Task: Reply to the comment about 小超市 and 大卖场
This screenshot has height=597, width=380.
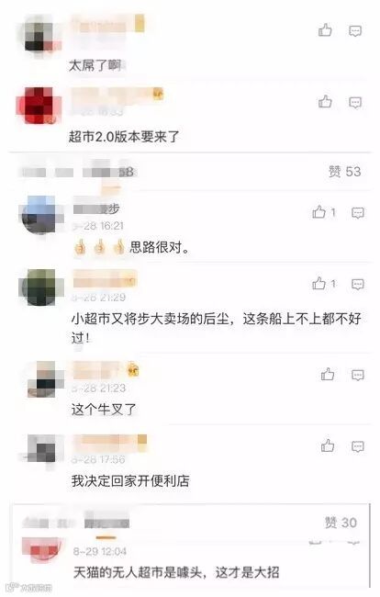Action: [x=358, y=284]
